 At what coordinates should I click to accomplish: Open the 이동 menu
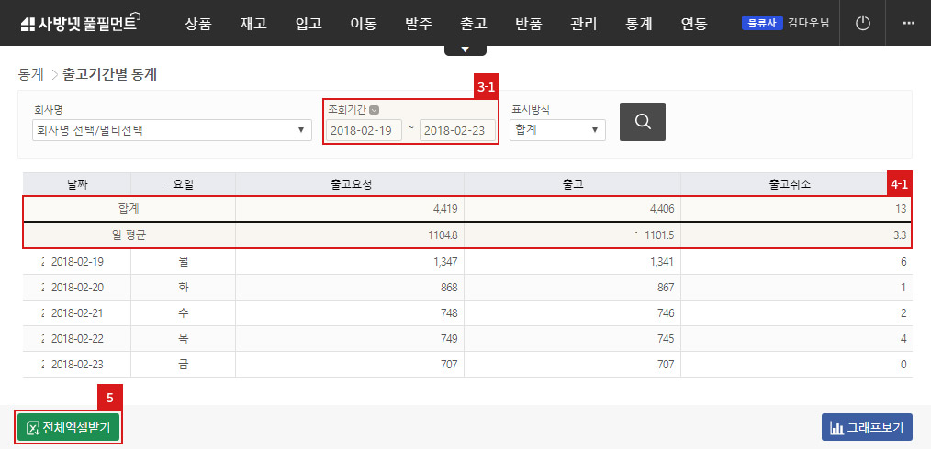(x=364, y=24)
